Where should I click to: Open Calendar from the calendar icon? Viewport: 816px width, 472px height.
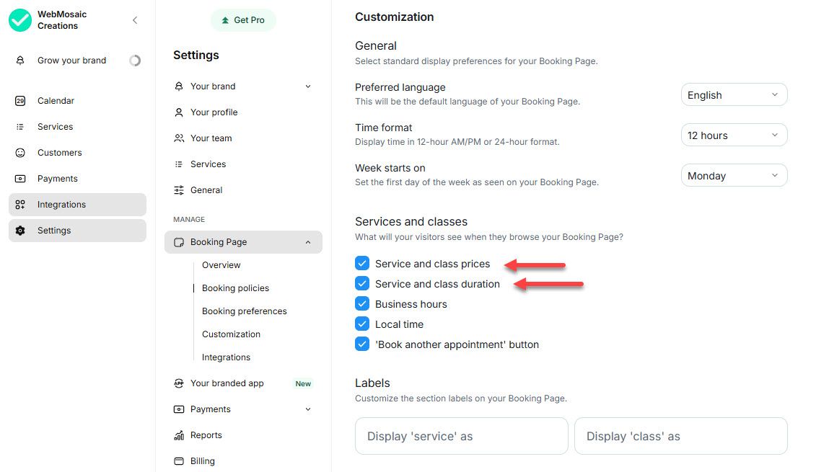pos(20,101)
